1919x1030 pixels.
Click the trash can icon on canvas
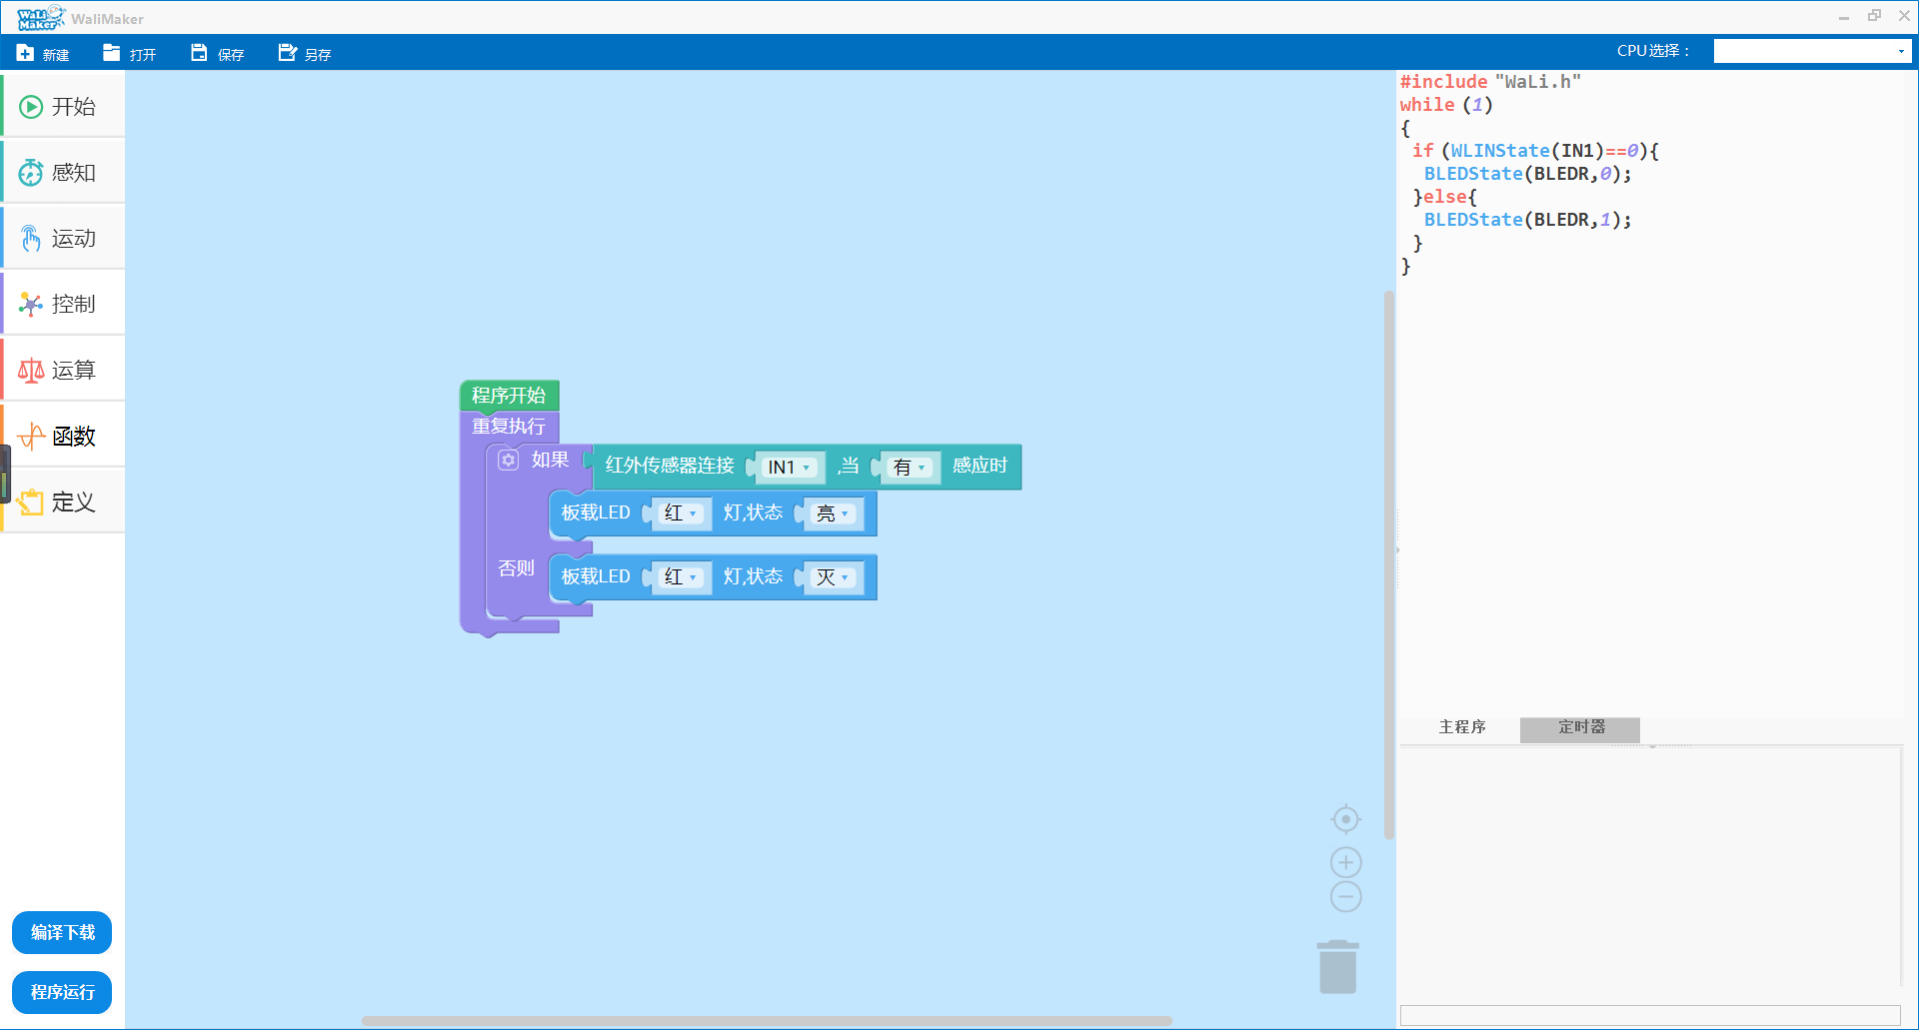[x=1337, y=967]
